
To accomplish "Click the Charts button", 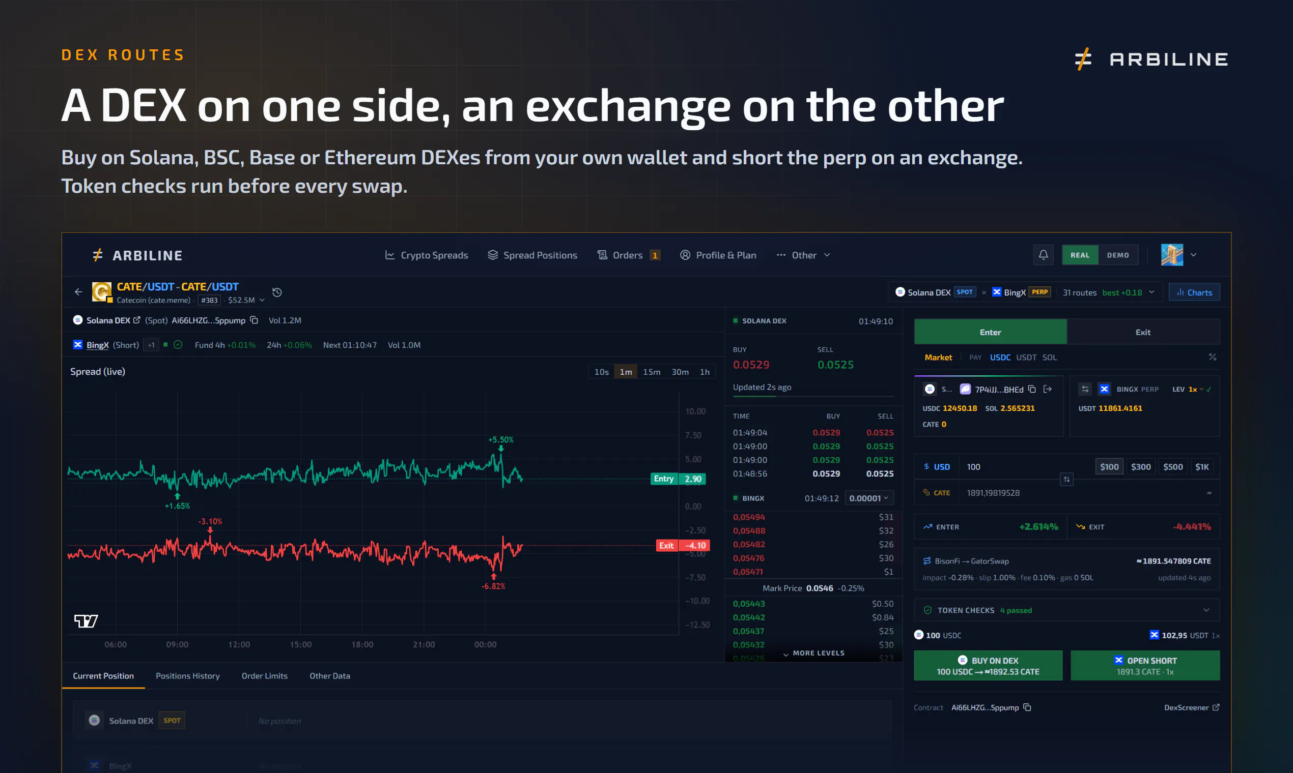I will tap(1194, 292).
